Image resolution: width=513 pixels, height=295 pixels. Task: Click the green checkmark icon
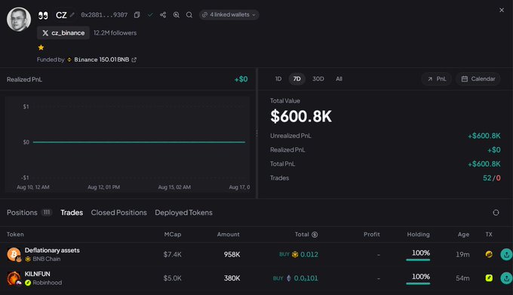(150, 15)
